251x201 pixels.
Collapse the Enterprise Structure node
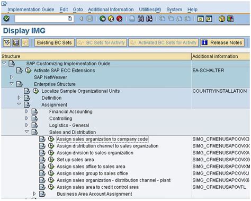[12, 84]
